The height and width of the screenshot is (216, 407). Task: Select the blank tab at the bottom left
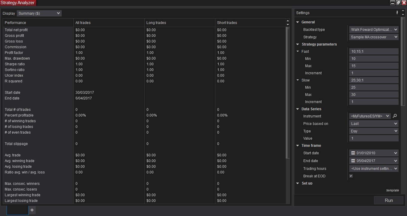point(18,210)
